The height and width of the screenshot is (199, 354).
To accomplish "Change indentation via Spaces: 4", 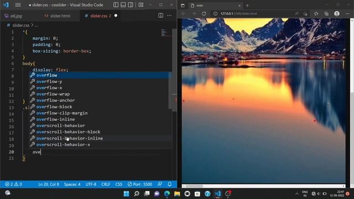I will point(72,184).
